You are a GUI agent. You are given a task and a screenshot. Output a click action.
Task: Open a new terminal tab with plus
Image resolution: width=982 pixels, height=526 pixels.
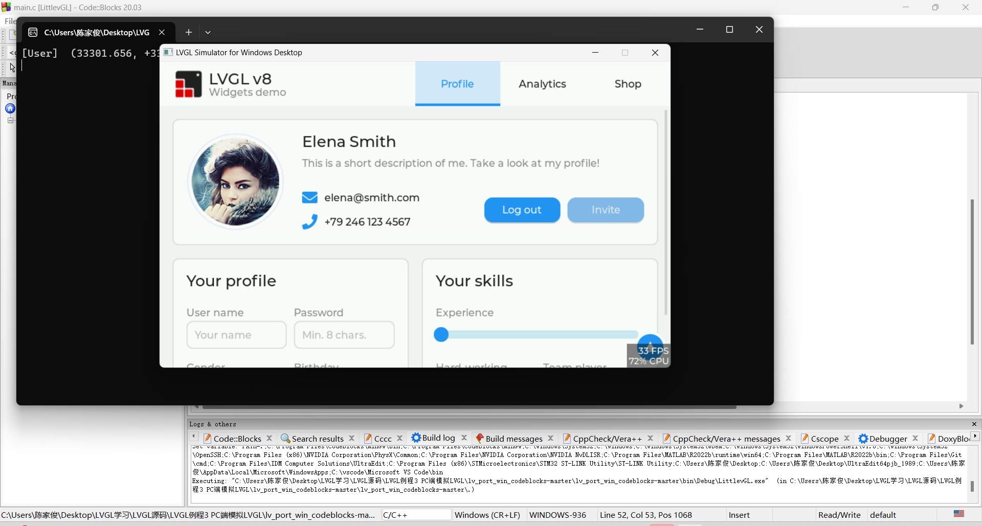click(x=189, y=32)
